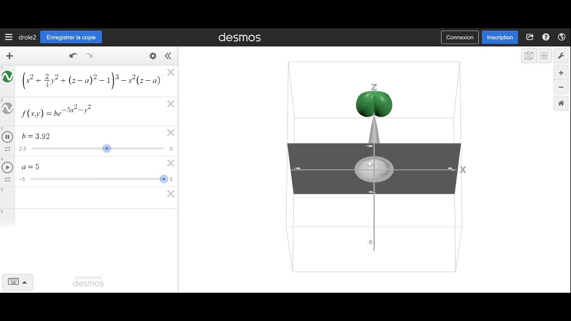
Task: Click the Inscription button
Action: pyautogui.click(x=500, y=37)
